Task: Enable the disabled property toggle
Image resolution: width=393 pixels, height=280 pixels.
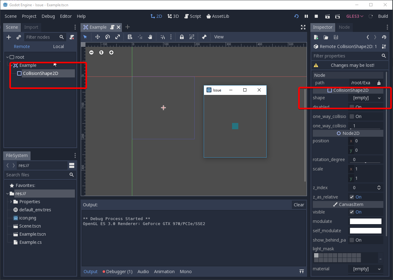Action: [352, 107]
